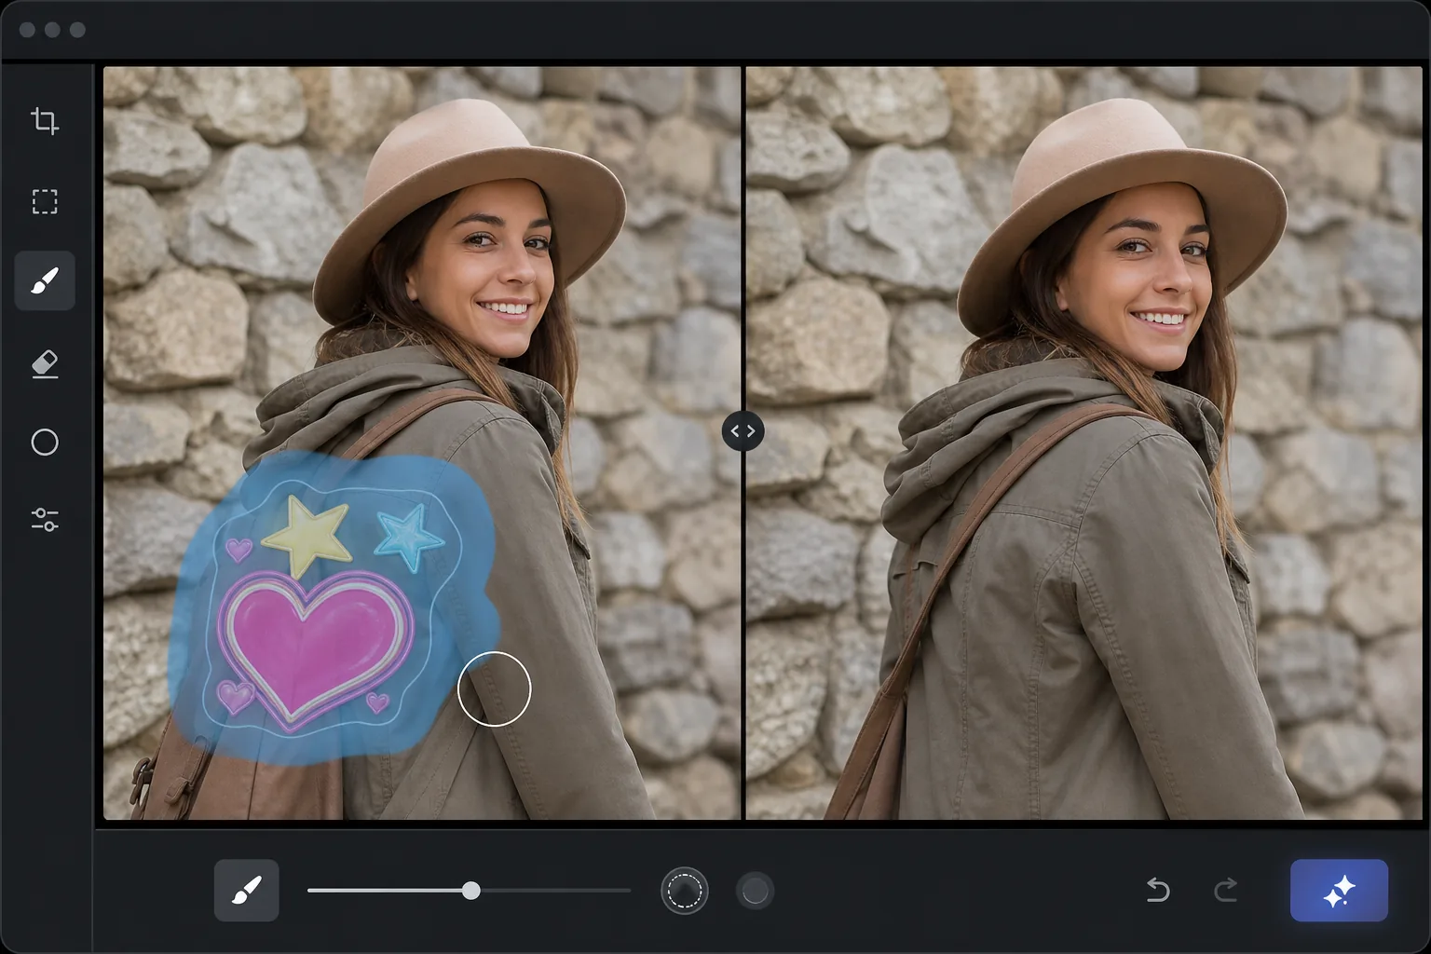Redo the last action
The width and height of the screenshot is (1431, 954).
[x=1226, y=891]
